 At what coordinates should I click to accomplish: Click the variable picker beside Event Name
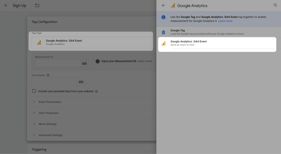point(81,82)
